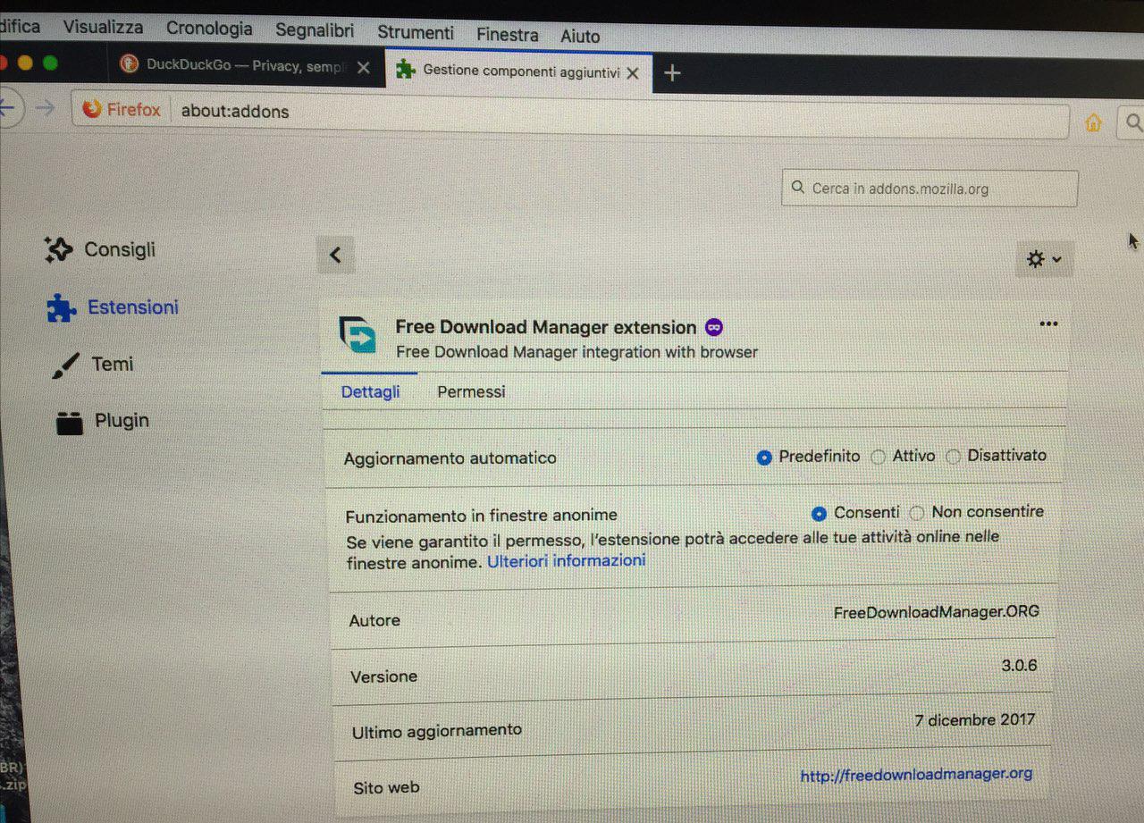
Task: Click the Free Download Manager extension title
Action: pyautogui.click(x=545, y=327)
